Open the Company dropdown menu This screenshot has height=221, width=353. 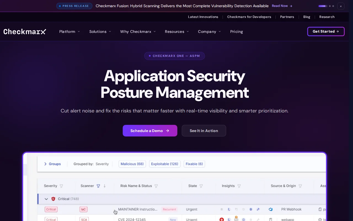209,31
